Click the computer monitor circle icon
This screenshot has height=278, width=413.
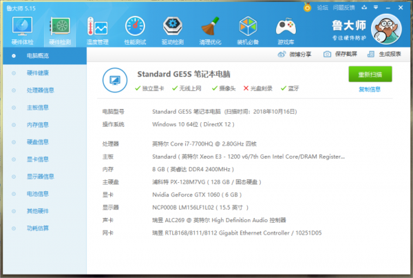(115, 80)
